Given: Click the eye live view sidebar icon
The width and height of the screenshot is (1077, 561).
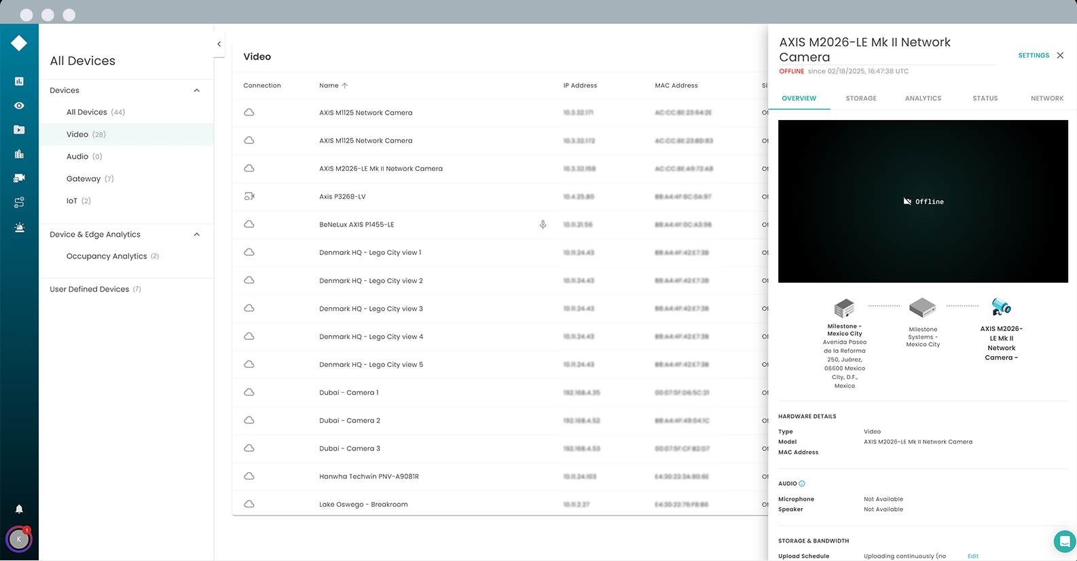Looking at the screenshot, I should tap(19, 106).
